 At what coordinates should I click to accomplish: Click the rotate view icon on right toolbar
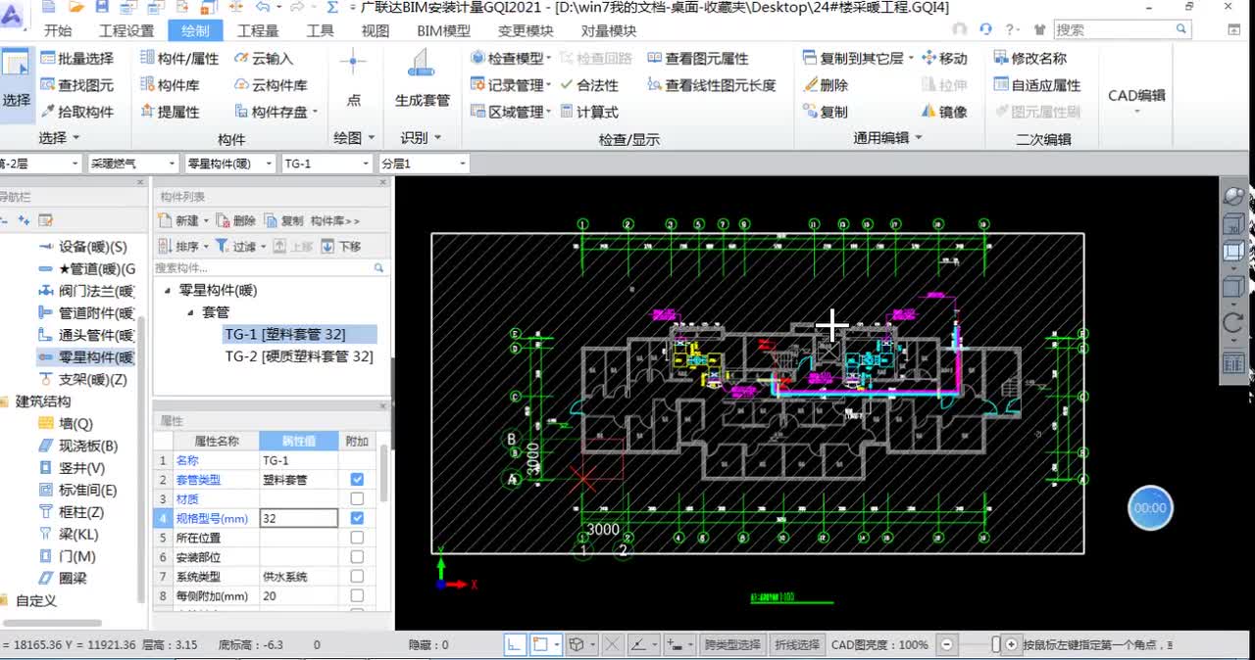(1233, 322)
